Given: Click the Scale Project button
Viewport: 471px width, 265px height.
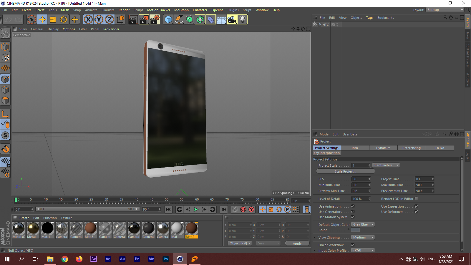Looking at the screenshot, I should pyautogui.click(x=345, y=171).
